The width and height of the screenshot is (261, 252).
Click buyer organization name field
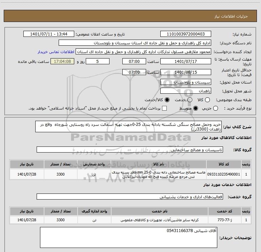(135, 43)
